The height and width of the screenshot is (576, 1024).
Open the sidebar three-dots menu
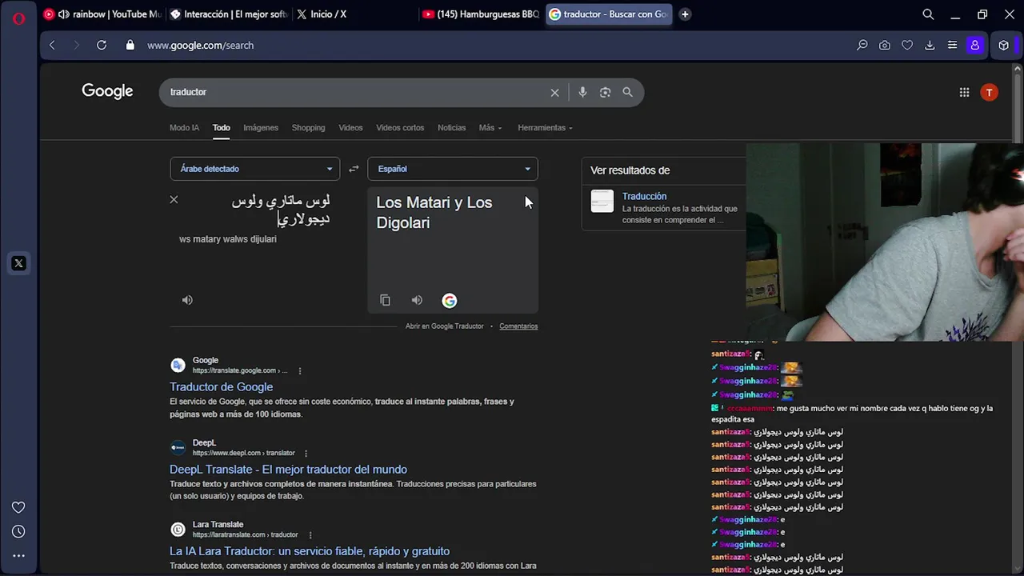(x=18, y=555)
